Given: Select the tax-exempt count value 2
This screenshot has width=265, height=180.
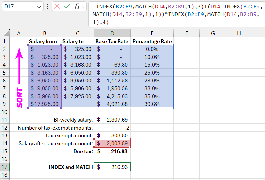Looking at the screenshot, I should (x=112, y=128).
